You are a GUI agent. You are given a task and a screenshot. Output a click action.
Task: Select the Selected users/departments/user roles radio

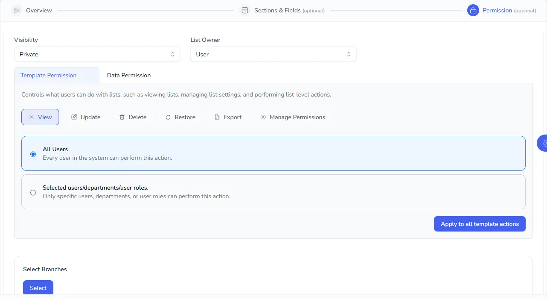pyautogui.click(x=33, y=193)
